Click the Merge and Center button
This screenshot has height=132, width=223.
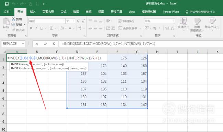point(128,28)
